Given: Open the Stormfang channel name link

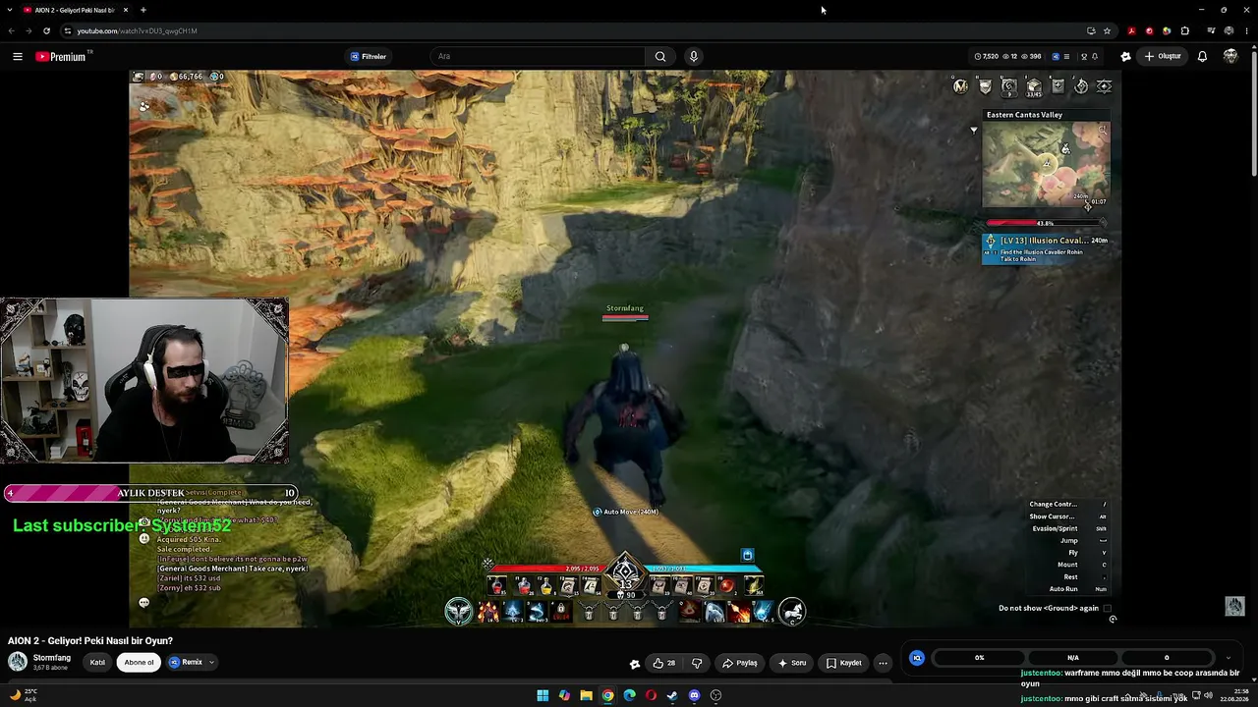Looking at the screenshot, I should click(x=52, y=658).
